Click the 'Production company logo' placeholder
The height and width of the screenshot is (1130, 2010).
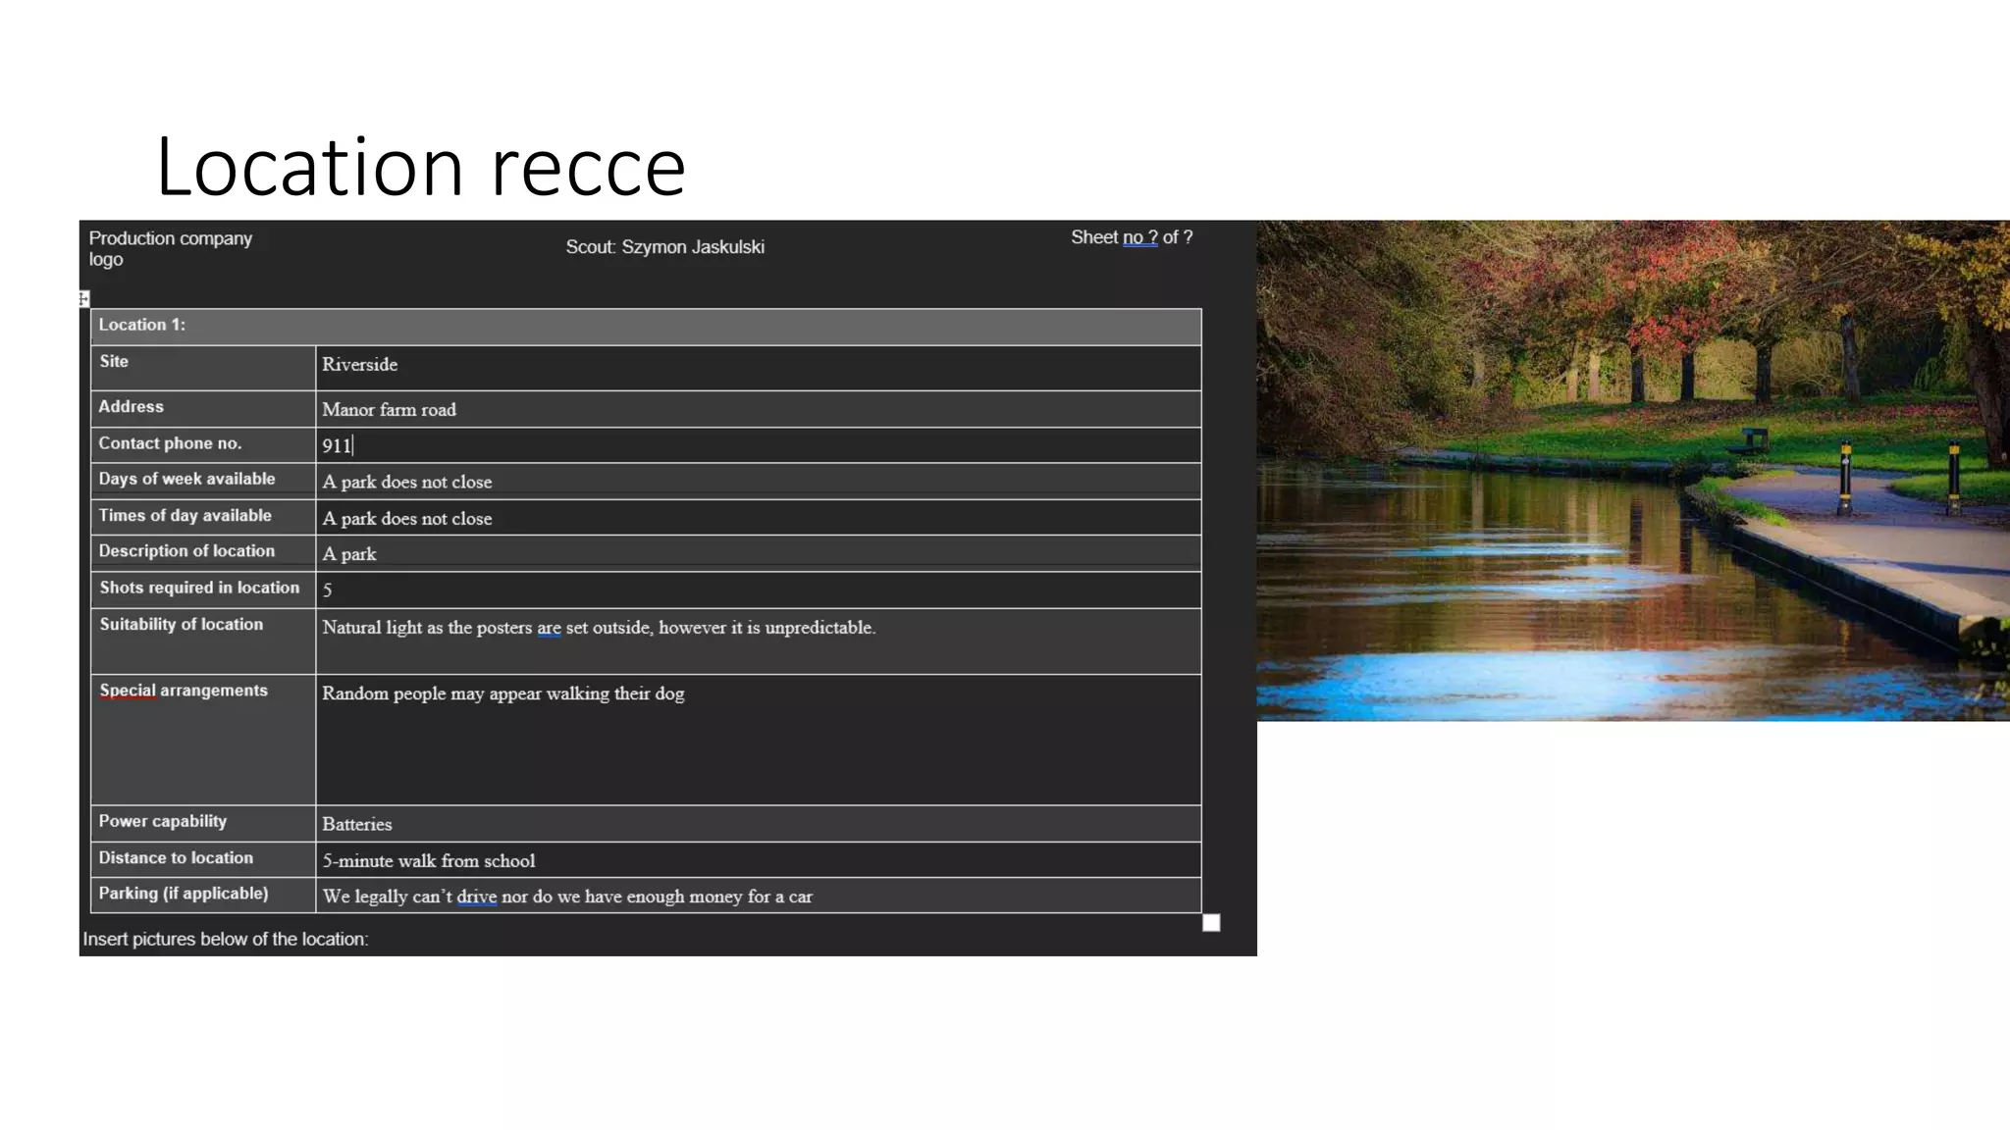tap(170, 248)
